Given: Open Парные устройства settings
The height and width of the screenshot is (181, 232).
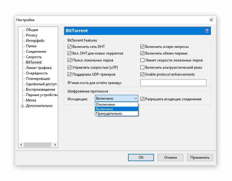Looking at the screenshot, I should click(42, 95).
